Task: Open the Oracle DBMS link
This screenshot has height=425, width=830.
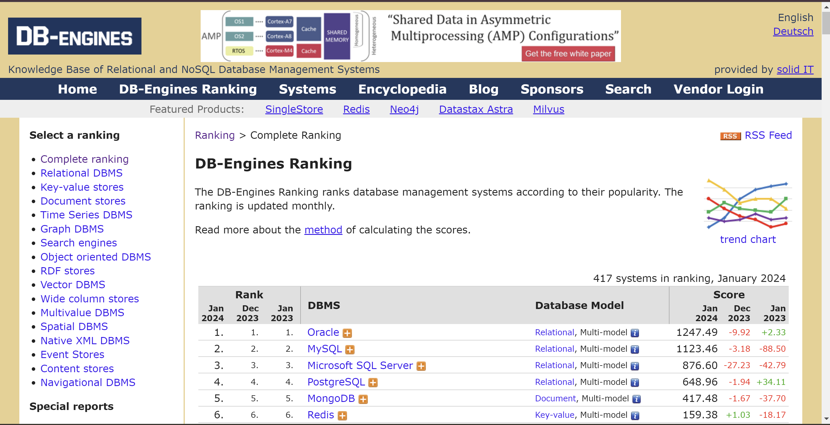Action: (x=323, y=332)
